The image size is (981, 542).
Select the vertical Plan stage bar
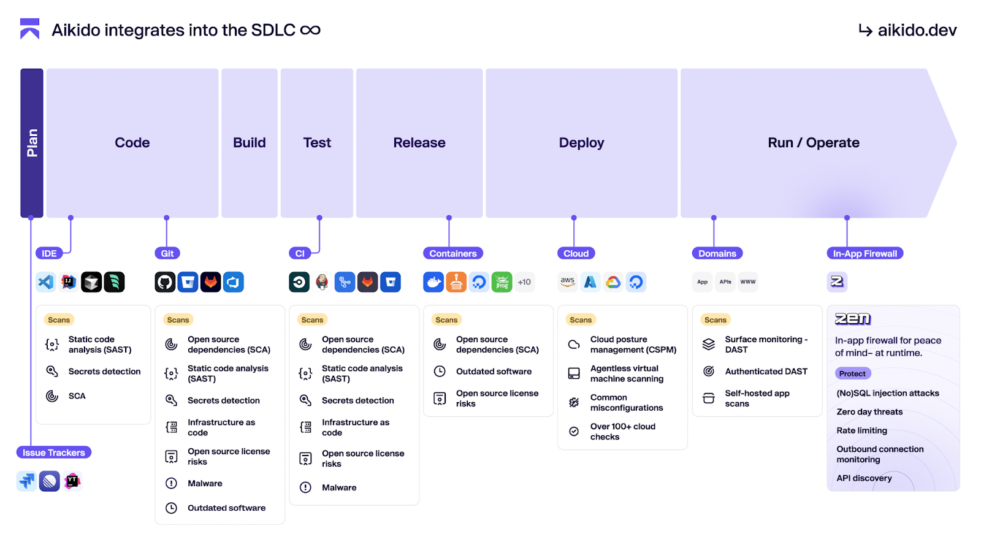click(32, 143)
